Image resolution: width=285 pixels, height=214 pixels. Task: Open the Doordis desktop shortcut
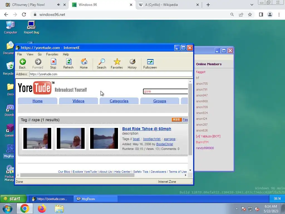tap(9, 110)
